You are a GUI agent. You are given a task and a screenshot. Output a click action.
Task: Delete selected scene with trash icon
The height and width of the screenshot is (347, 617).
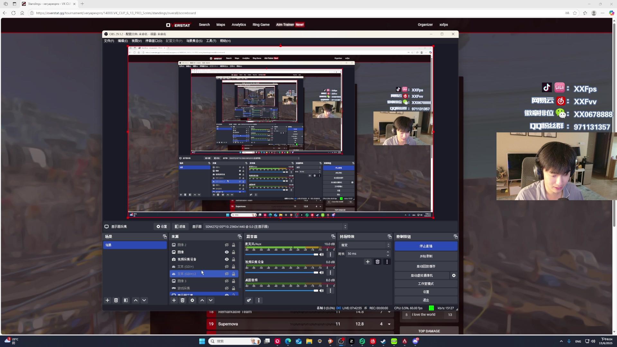pyautogui.click(x=116, y=300)
